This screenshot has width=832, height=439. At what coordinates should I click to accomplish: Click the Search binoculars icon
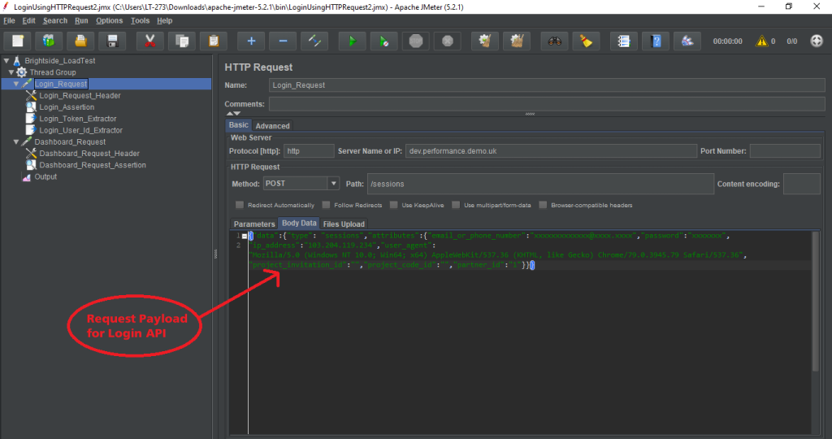[x=554, y=41]
